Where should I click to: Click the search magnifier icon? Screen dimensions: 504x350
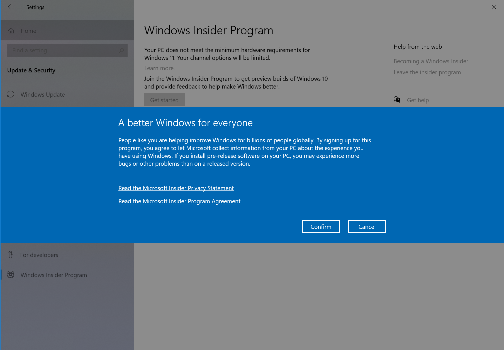121,50
